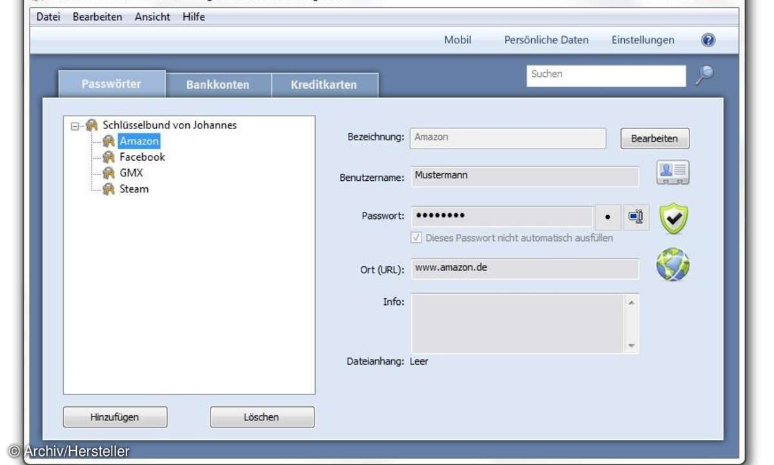Click the Löschen button
Image resolution: width=774 pixels, height=465 pixels.
261,417
